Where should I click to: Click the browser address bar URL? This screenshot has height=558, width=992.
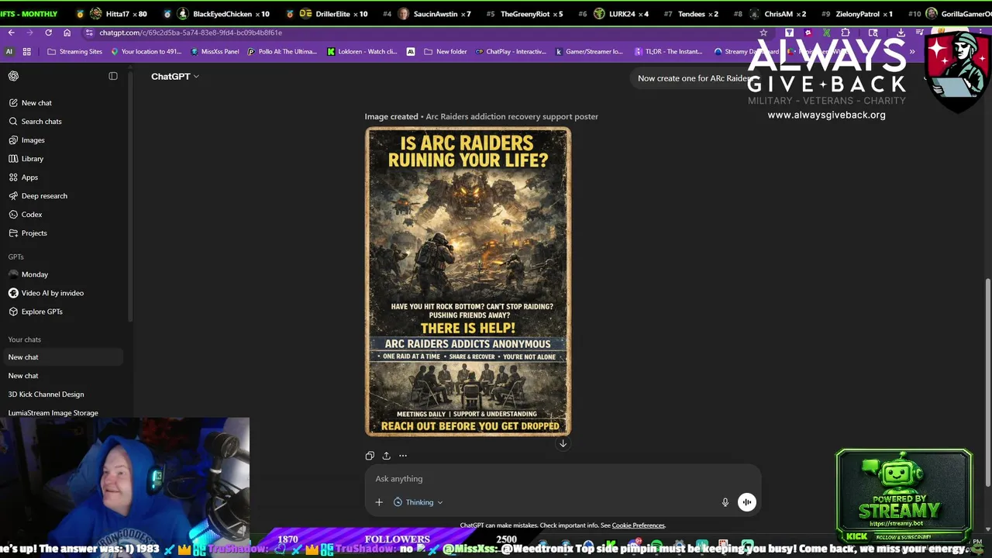click(x=191, y=33)
